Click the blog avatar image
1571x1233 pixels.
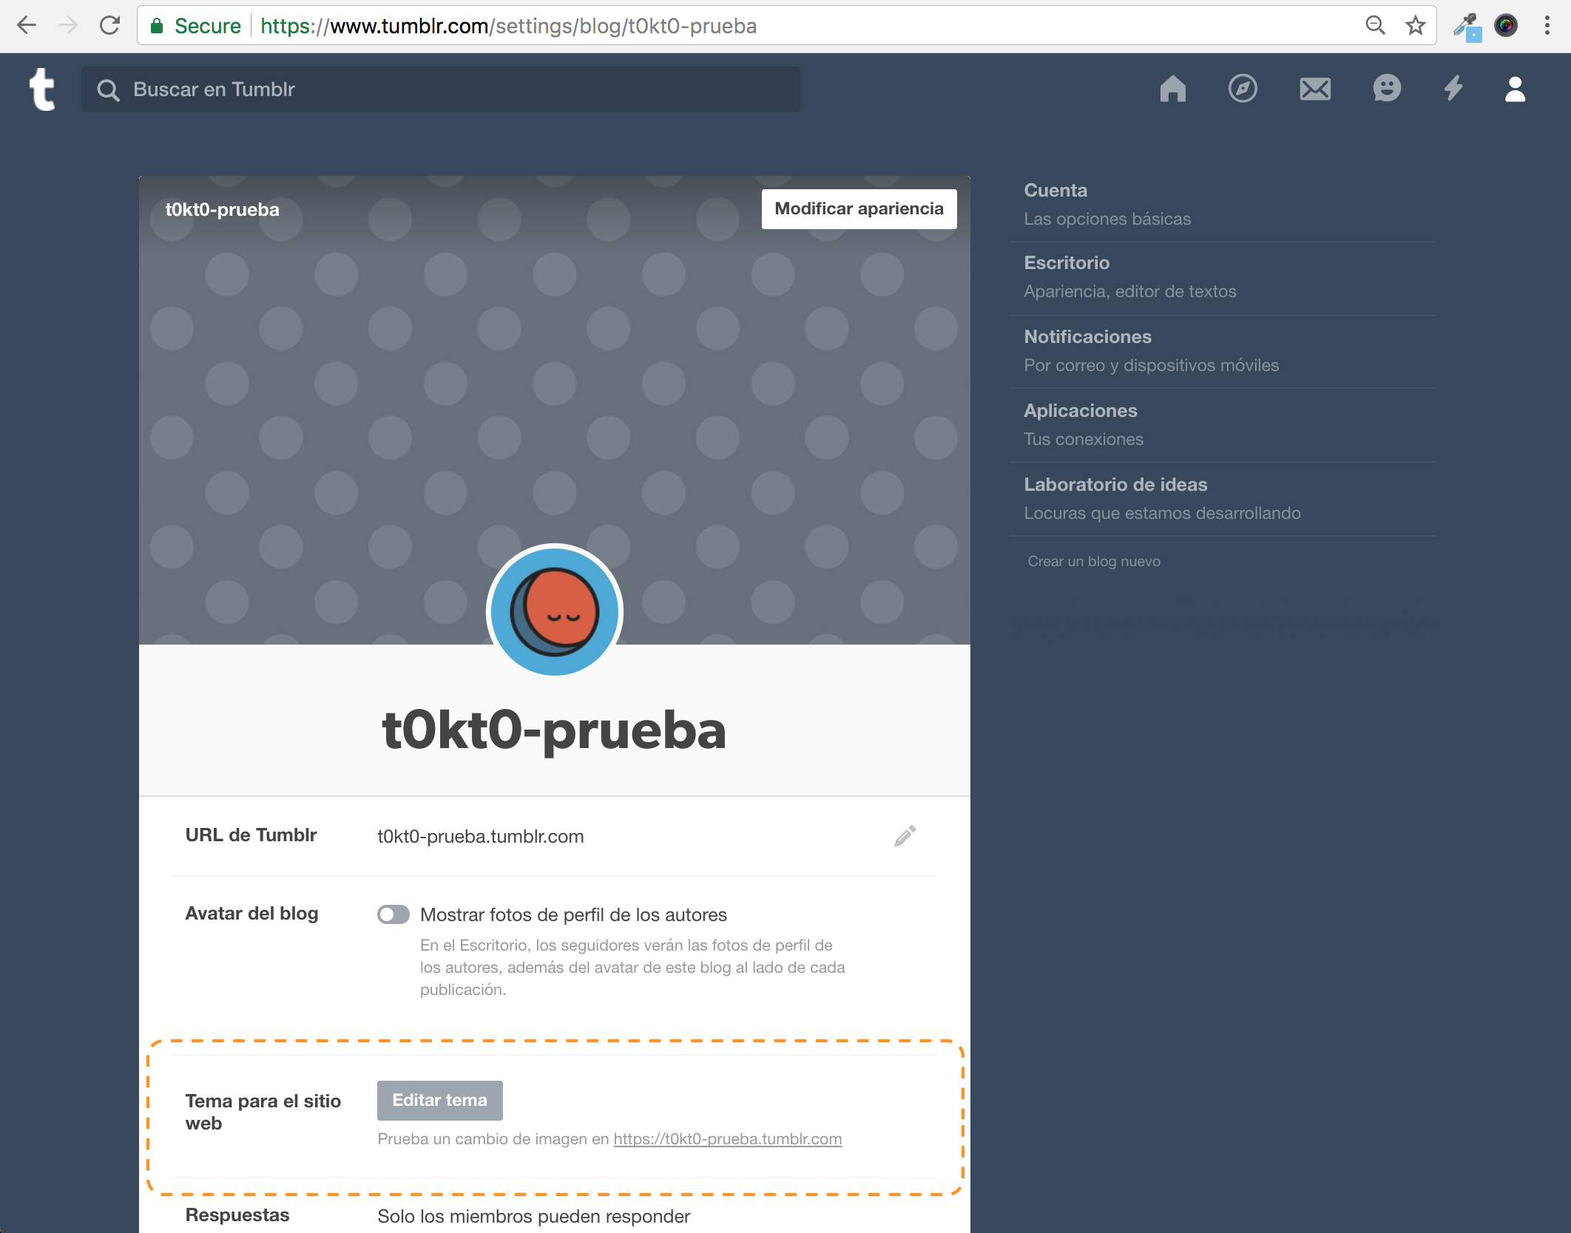point(555,611)
